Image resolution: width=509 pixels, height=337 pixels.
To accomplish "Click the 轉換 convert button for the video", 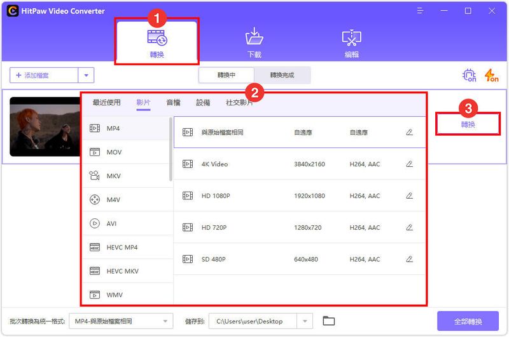I will 468,124.
